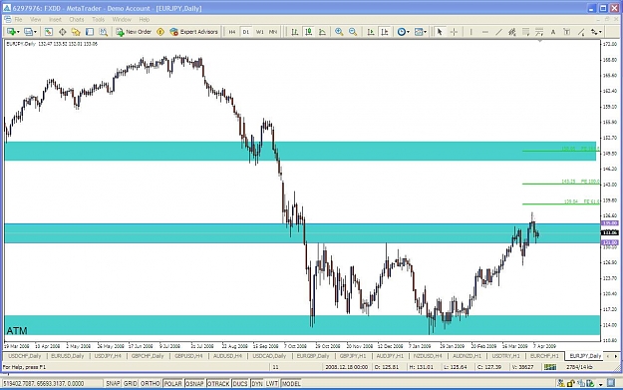
Task: Set timeframe to MN
Action: pyautogui.click(x=273, y=32)
